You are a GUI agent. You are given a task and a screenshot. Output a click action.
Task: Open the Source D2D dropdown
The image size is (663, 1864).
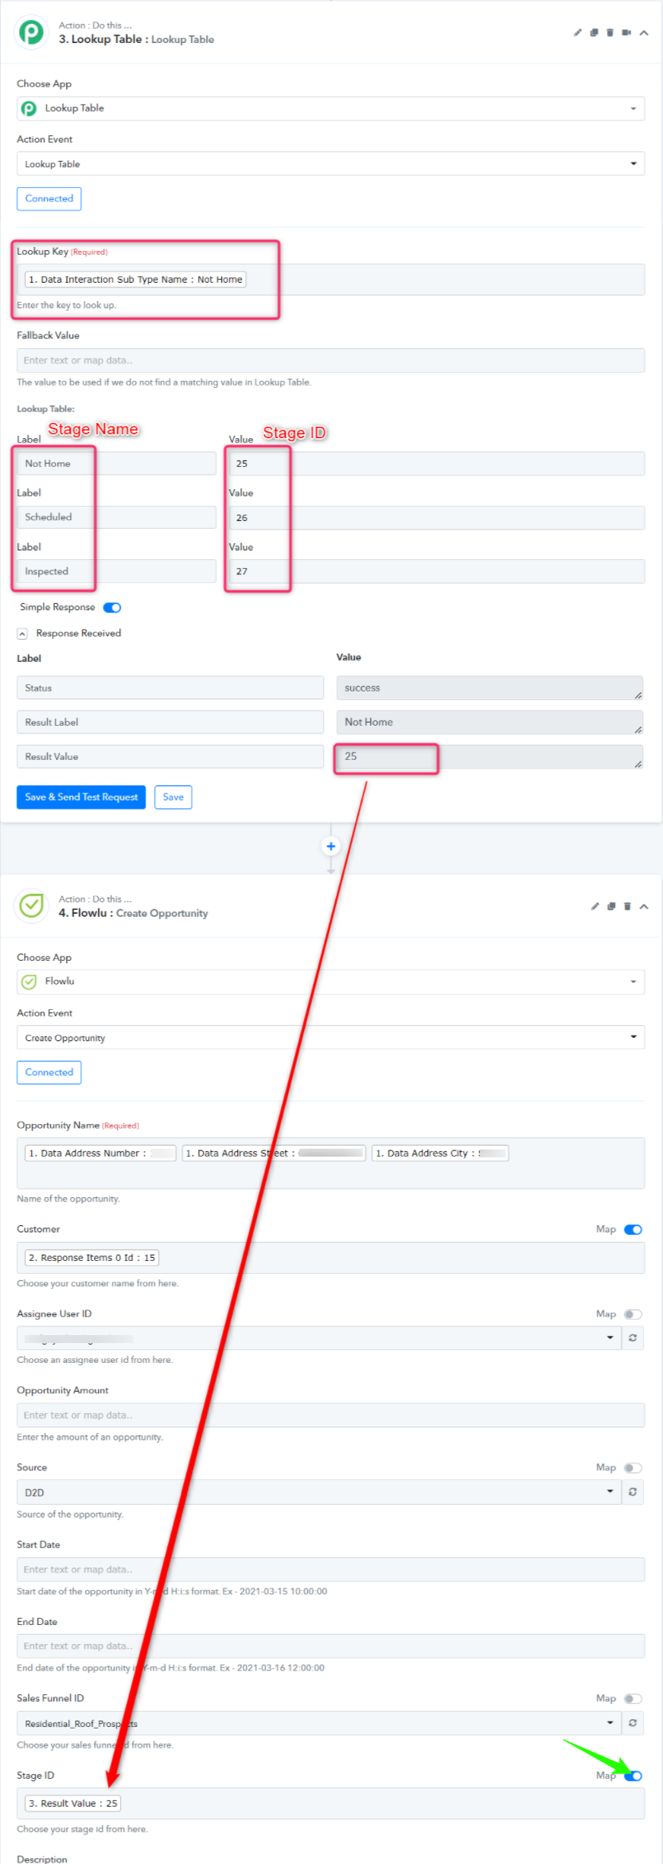pos(318,1492)
